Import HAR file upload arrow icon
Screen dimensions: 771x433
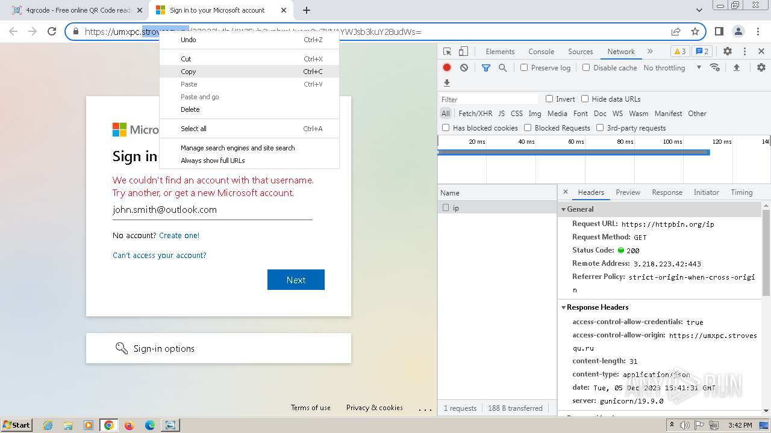pyautogui.click(x=736, y=68)
